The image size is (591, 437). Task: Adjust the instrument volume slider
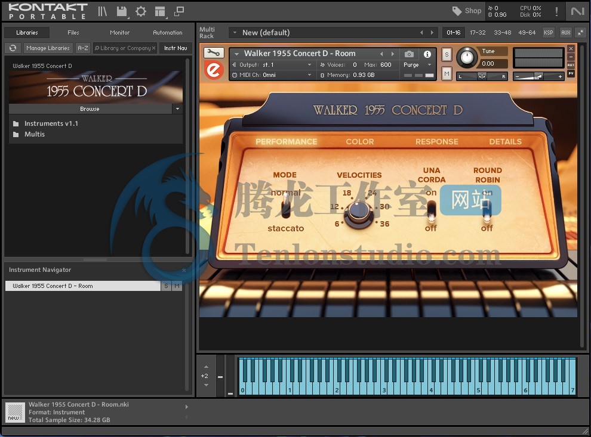pyautogui.click(x=538, y=76)
